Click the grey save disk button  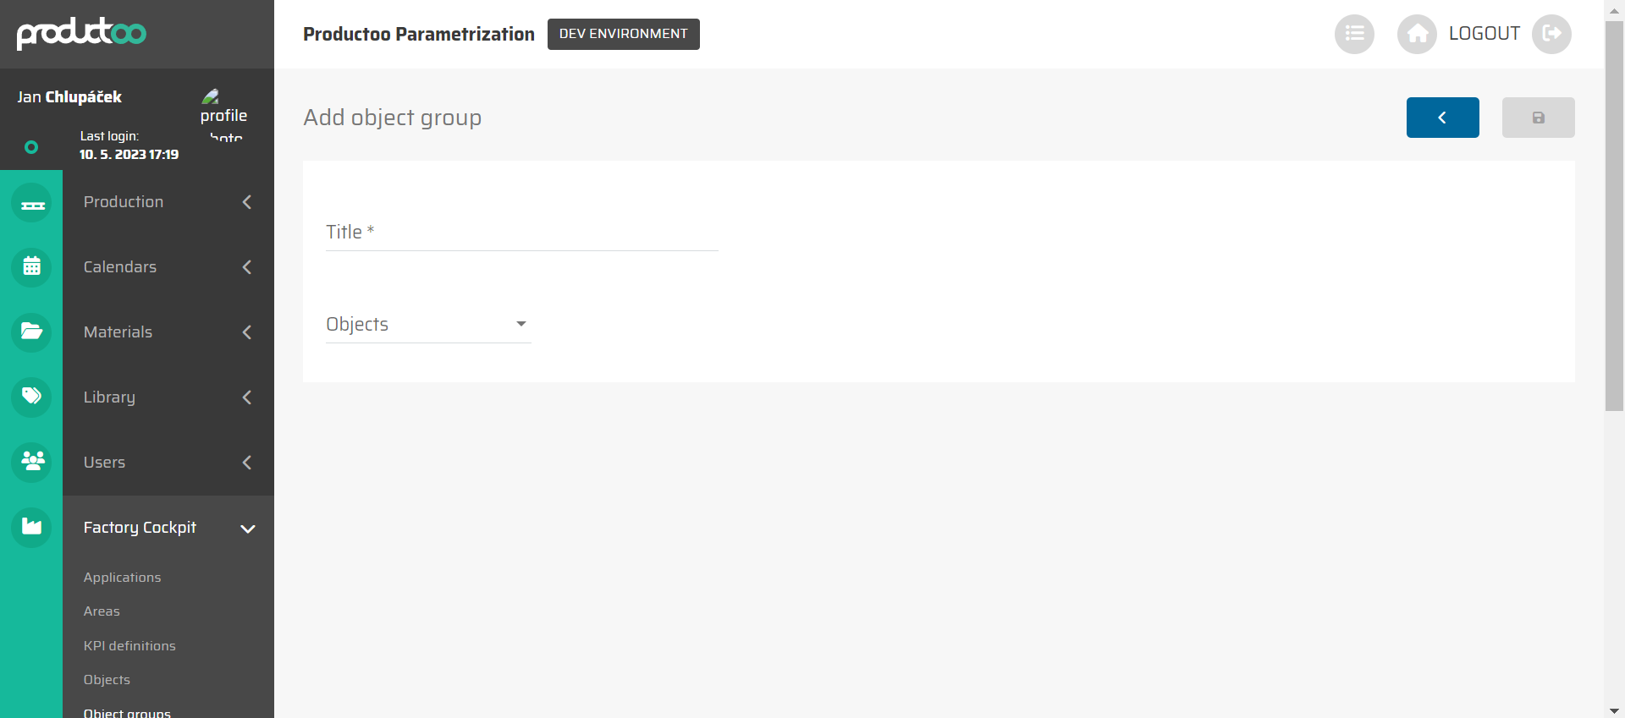point(1539,118)
